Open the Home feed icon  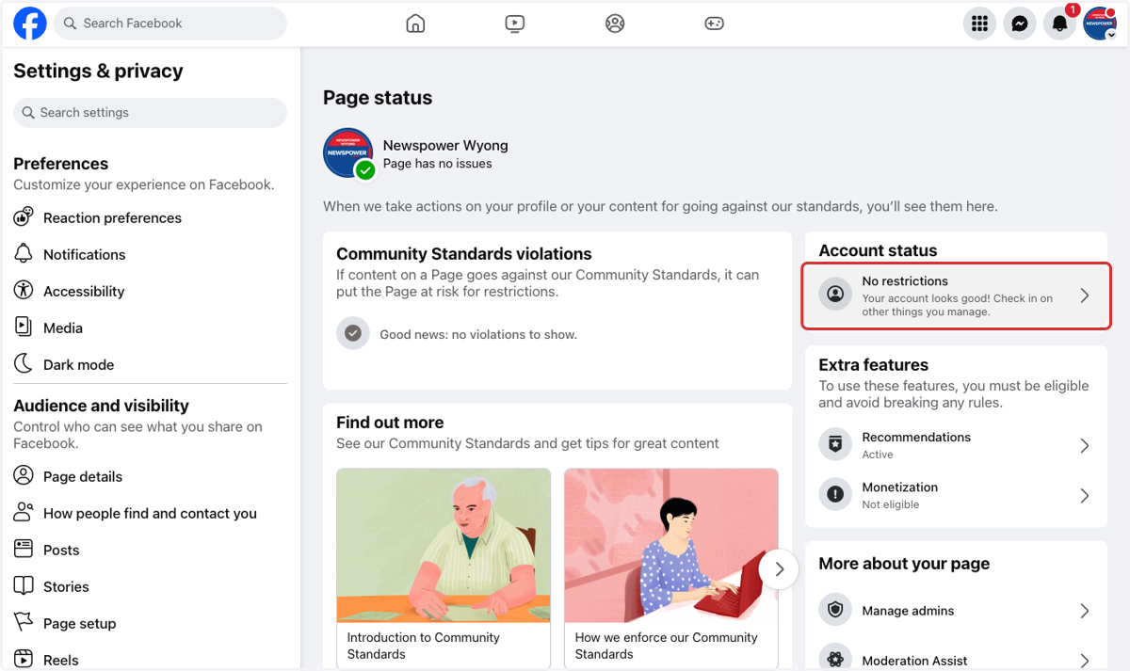pos(415,24)
